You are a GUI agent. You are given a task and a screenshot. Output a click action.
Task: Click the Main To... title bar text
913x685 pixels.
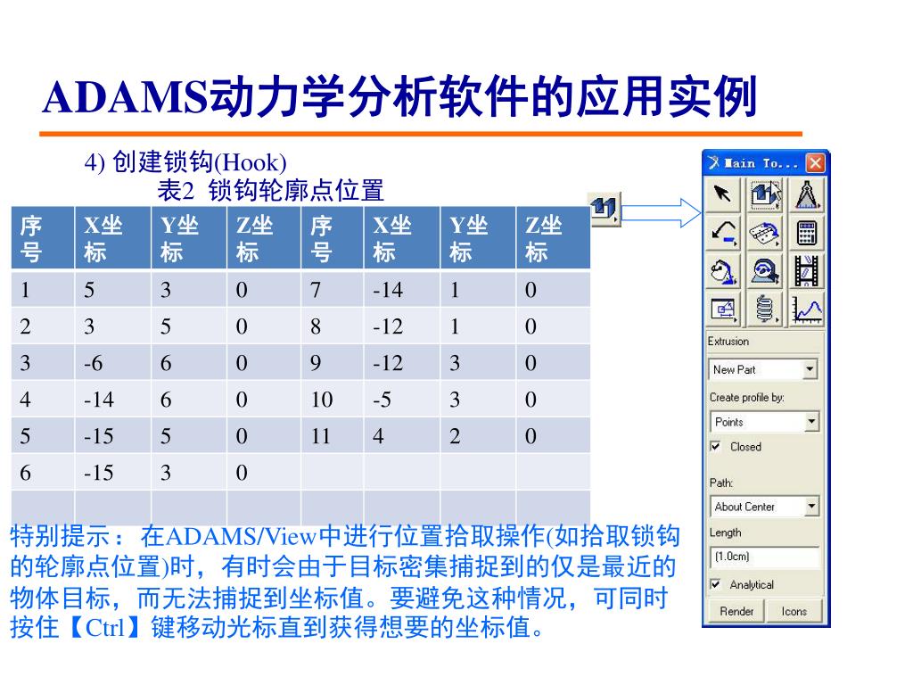click(761, 164)
